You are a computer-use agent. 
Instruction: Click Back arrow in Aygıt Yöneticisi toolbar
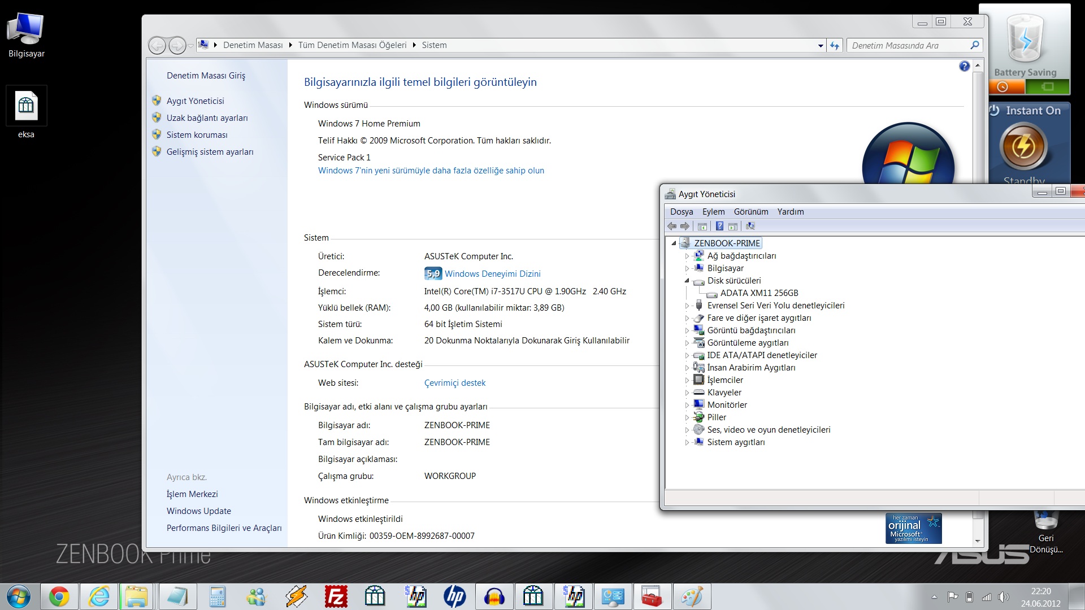pos(672,226)
